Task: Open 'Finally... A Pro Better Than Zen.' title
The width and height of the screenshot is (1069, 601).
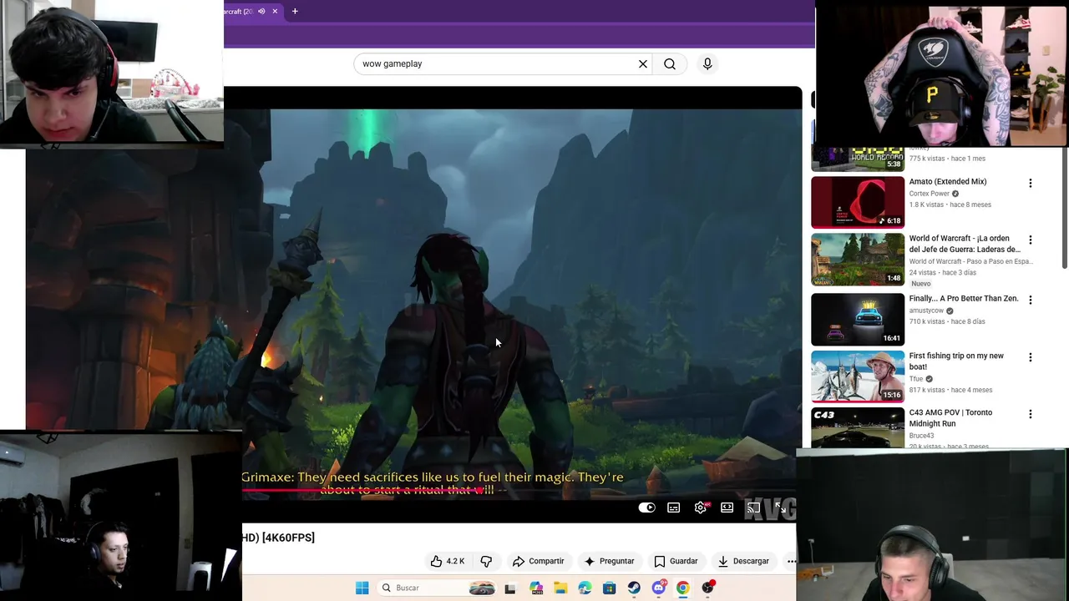Action: click(x=964, y=299)
